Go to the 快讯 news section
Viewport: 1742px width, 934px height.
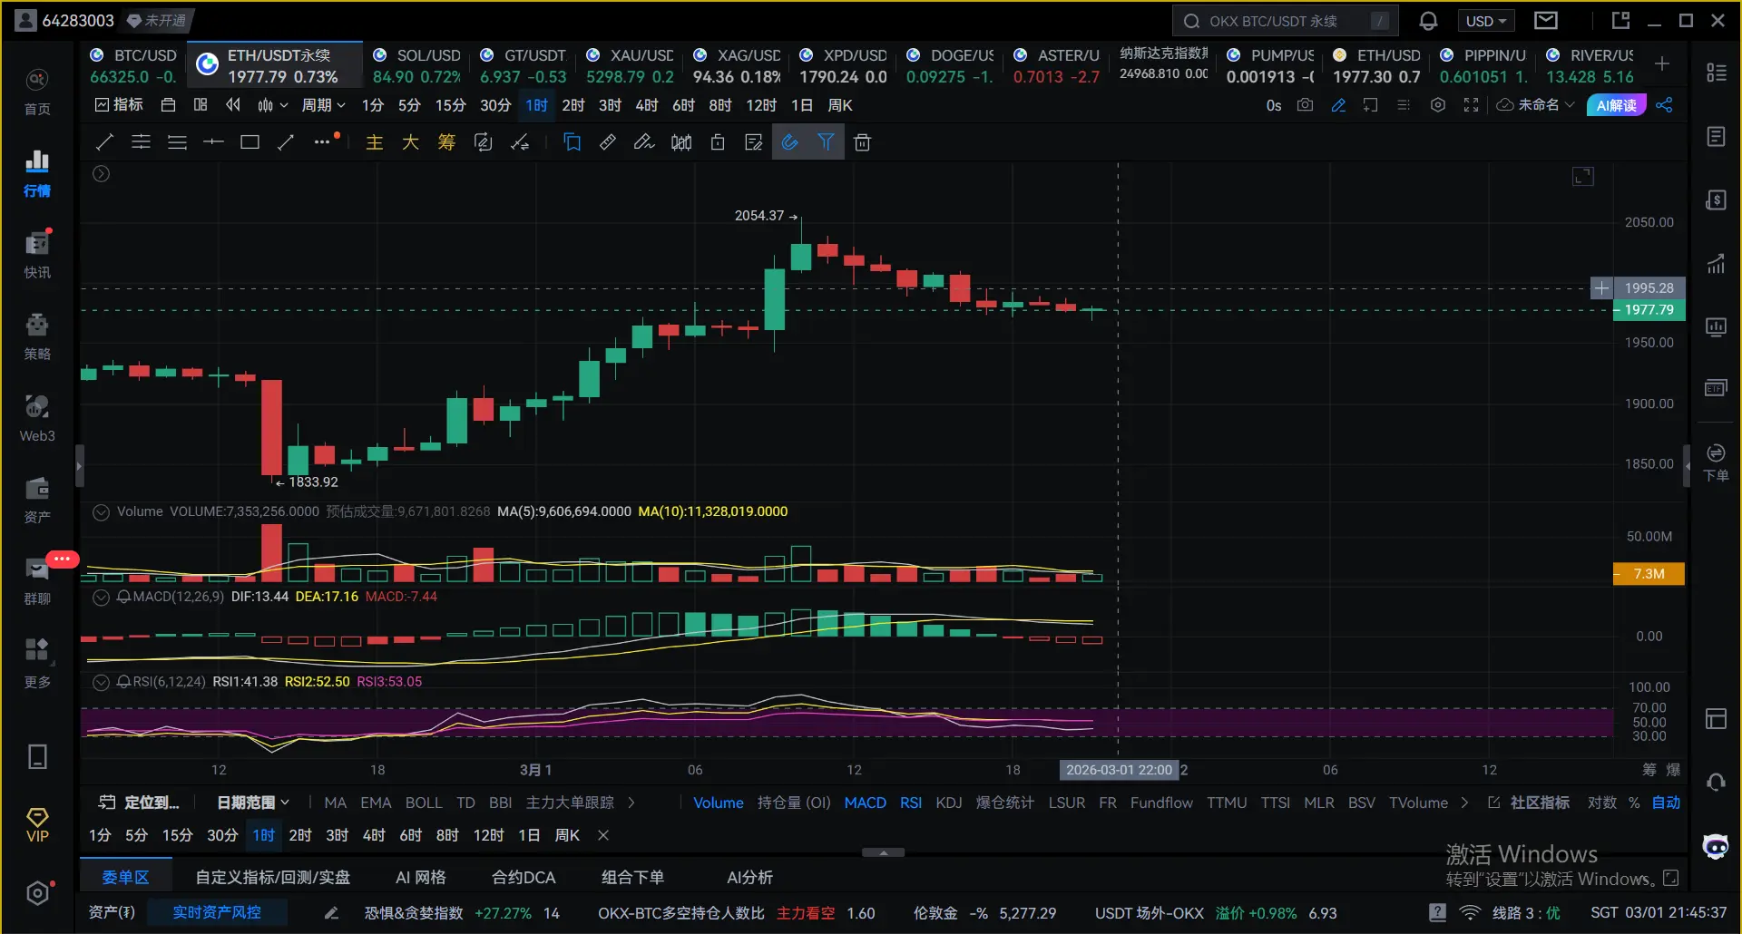(x=37, y=255)
